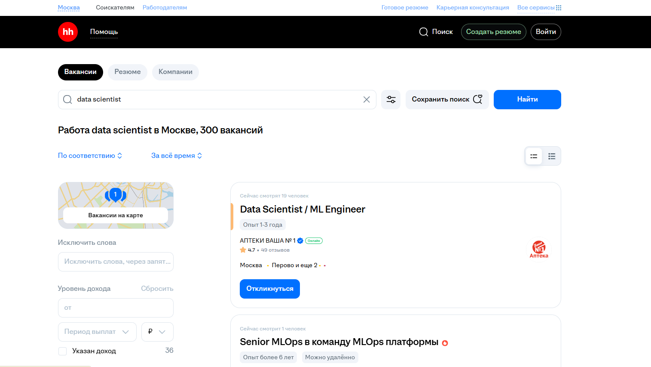The width and height of the screenshot is (651, 367).
Task: Enable the 'Указан доход' checkbox
Action: point(63,351)
